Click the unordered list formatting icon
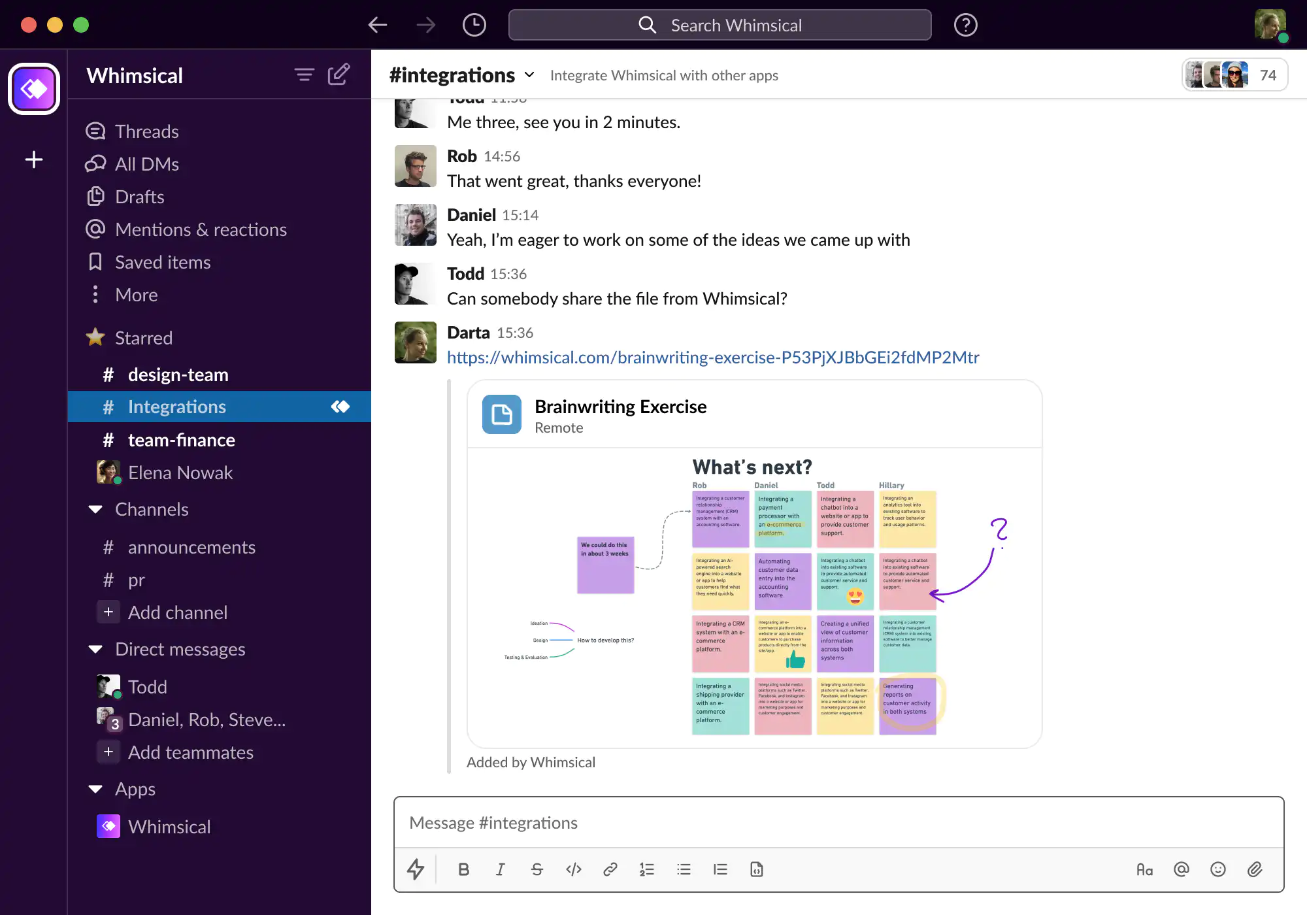Screen dimensions: 1307x915 tap(684, 869)
